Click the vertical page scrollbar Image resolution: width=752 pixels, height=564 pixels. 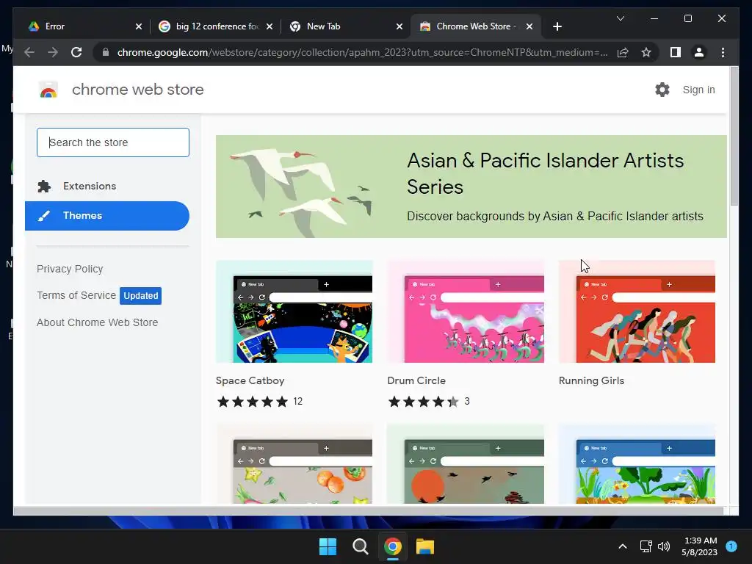coord(734,136)
